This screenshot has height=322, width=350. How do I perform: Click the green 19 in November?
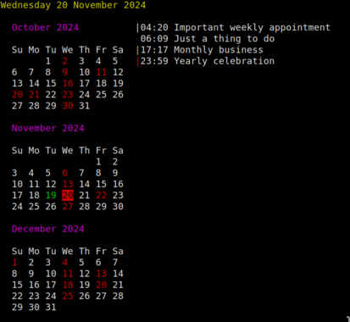[x=51, y=195]
